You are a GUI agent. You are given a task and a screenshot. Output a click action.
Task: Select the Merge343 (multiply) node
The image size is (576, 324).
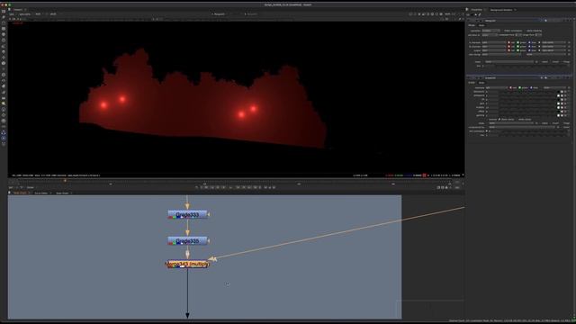(x=188, y=264)
